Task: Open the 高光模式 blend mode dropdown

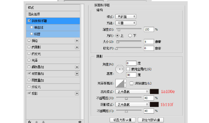Action: click(132, 92)
